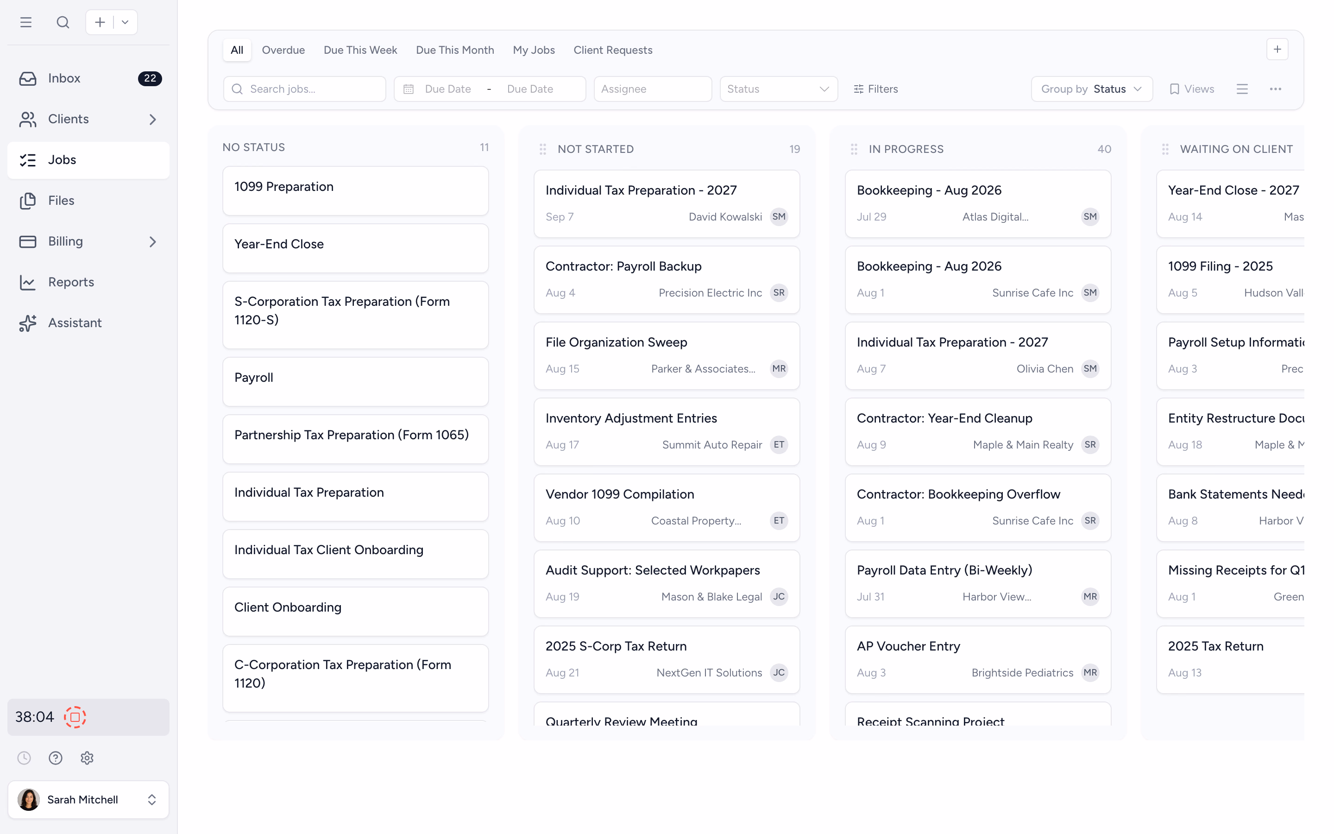Click Inbox unread badge 22
The image size is (1334, 834).
pos(150,78)
